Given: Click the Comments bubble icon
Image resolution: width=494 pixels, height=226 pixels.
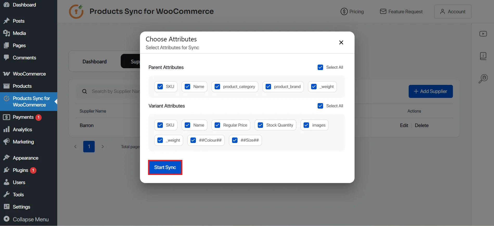Looking at the screenshot, I should point(7,58).
